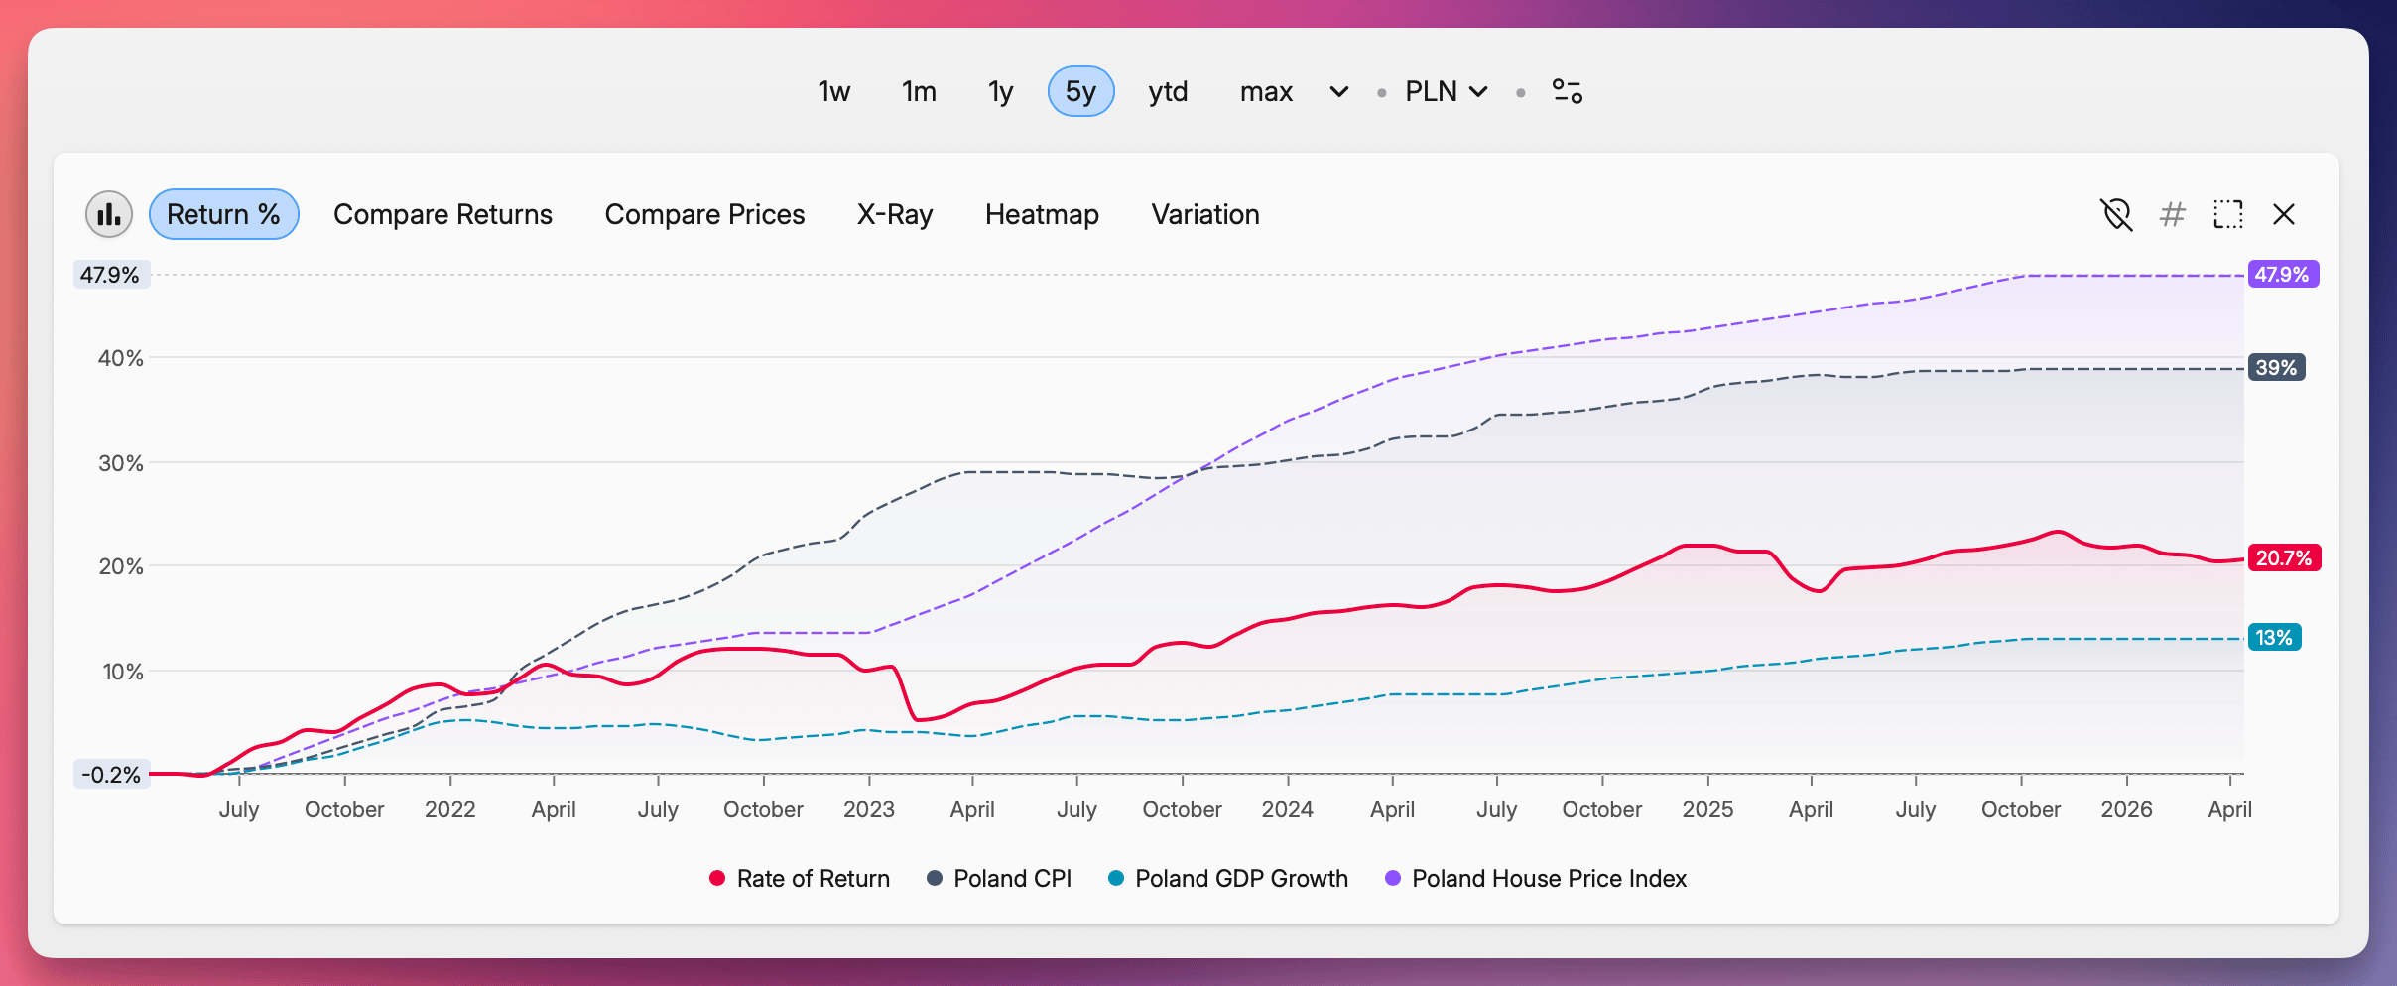This screenshot has width=2397, height=986.
Task: Click the Poland GDP Growth legend color dot
Action: click(x=1116, y=879)
